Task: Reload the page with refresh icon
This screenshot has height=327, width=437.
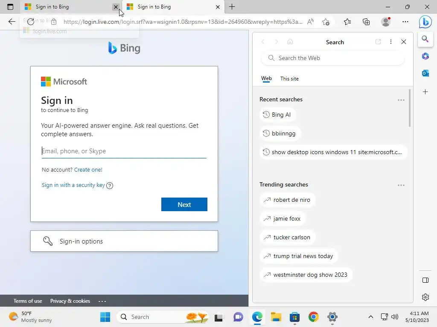Action: pyautogui.click(x=31, y=22)
